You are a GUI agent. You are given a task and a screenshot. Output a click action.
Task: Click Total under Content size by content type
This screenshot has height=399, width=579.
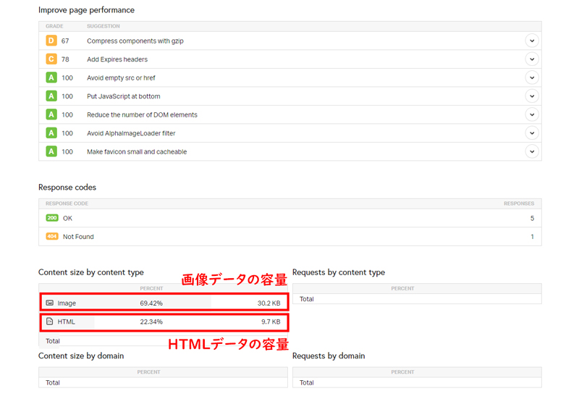[x=52, y=341]
